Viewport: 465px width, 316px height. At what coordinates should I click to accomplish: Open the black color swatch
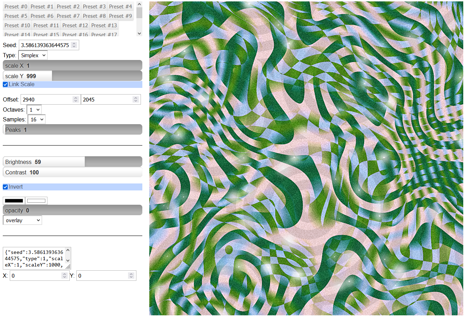(14, 201)
